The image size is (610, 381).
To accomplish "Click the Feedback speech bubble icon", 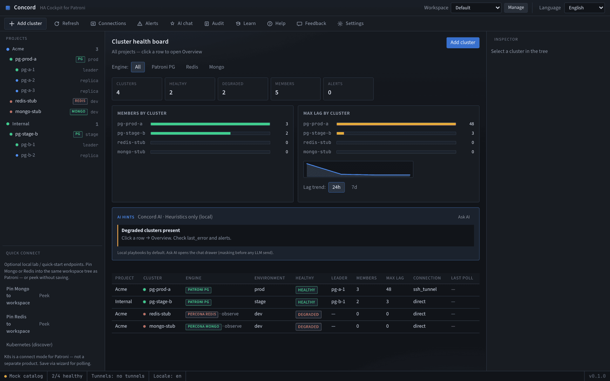I will pyautogui.click(x=299, y=23).
